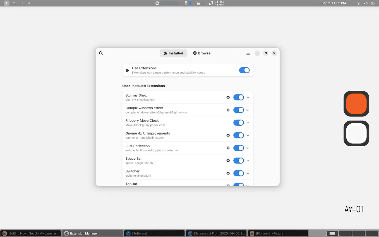Click the clock showing Sep 2 11:39 PM

[x=334, y=3]
